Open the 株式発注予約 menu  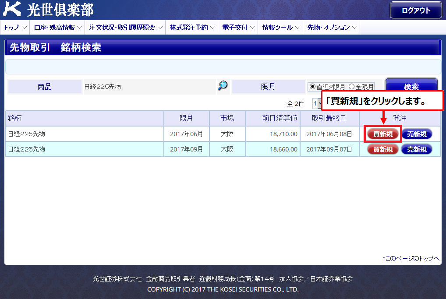tap(192, 27)
